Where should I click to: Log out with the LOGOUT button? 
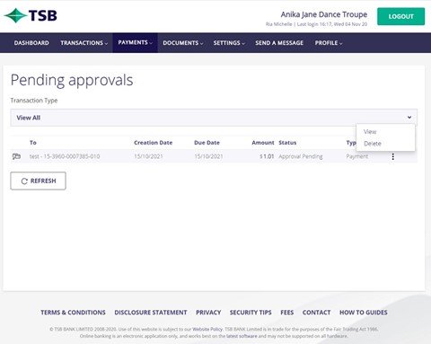[400, 16]
